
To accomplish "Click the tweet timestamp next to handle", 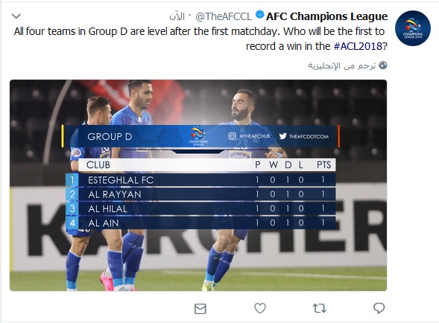I will tap(177, 16).
